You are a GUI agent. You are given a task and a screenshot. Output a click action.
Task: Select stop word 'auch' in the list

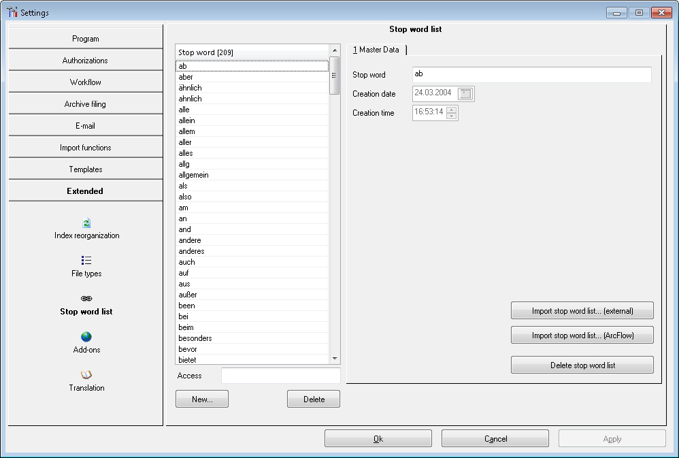point(252,262)
